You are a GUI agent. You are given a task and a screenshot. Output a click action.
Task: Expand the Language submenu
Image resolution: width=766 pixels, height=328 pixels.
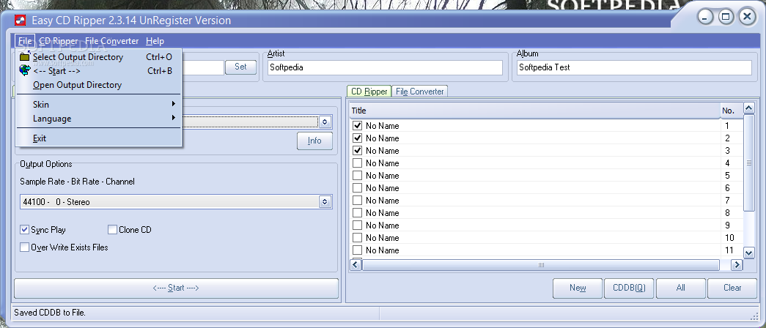(99, 119)
